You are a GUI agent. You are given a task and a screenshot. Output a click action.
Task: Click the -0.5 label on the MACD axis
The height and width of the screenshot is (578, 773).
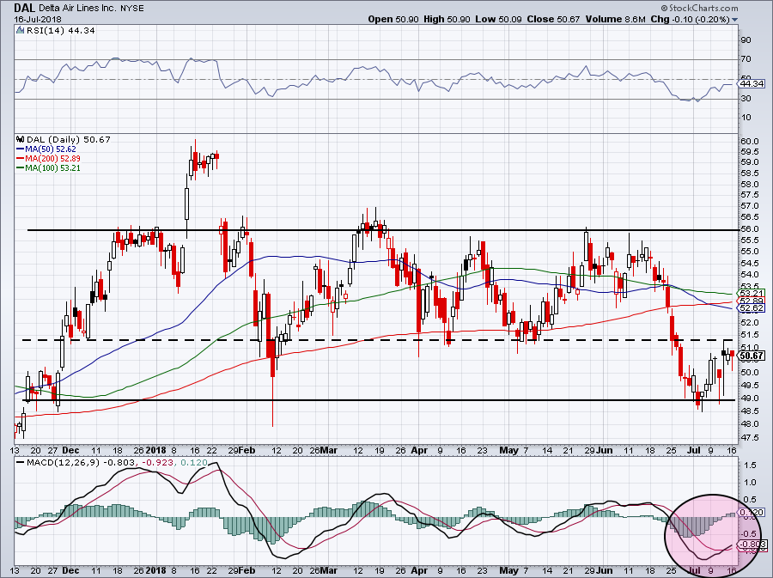749,534
